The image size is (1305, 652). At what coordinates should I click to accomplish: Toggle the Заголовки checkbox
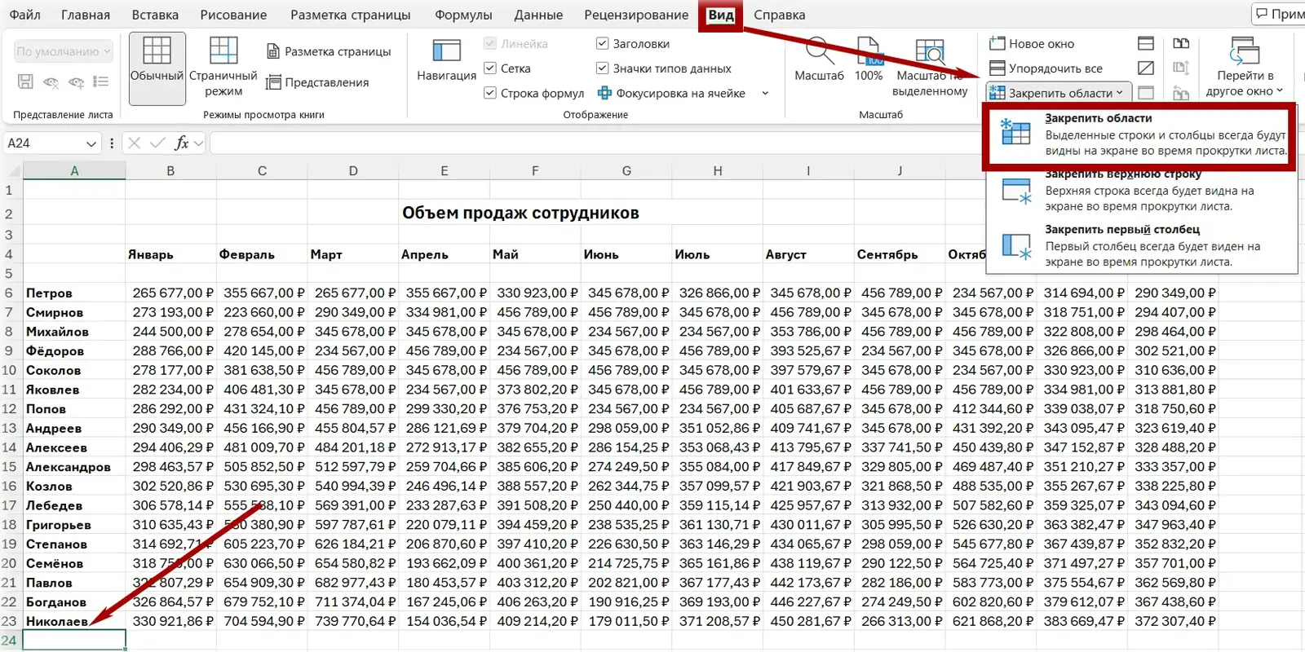click(602, 43)
